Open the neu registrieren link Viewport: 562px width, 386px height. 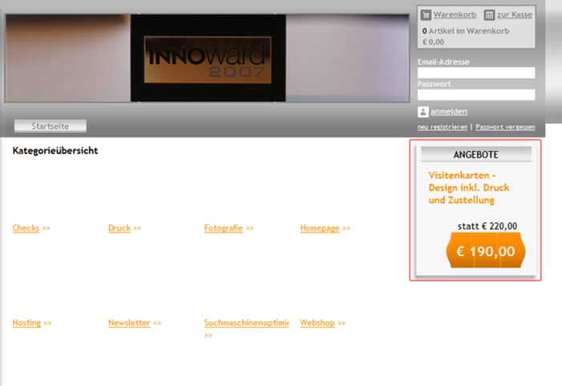[443, 127]
